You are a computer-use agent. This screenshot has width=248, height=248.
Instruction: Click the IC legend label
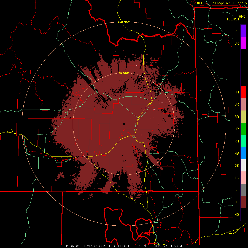[236, 178]
